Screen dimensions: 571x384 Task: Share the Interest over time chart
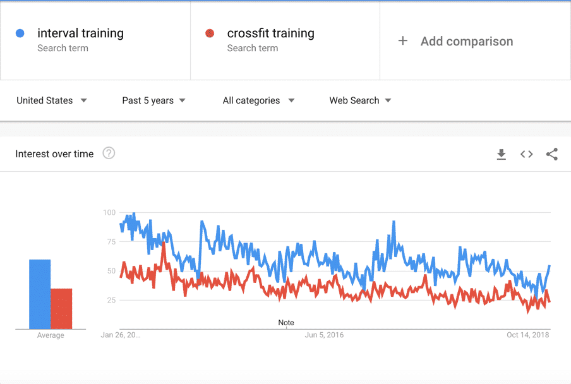point(552,154)
